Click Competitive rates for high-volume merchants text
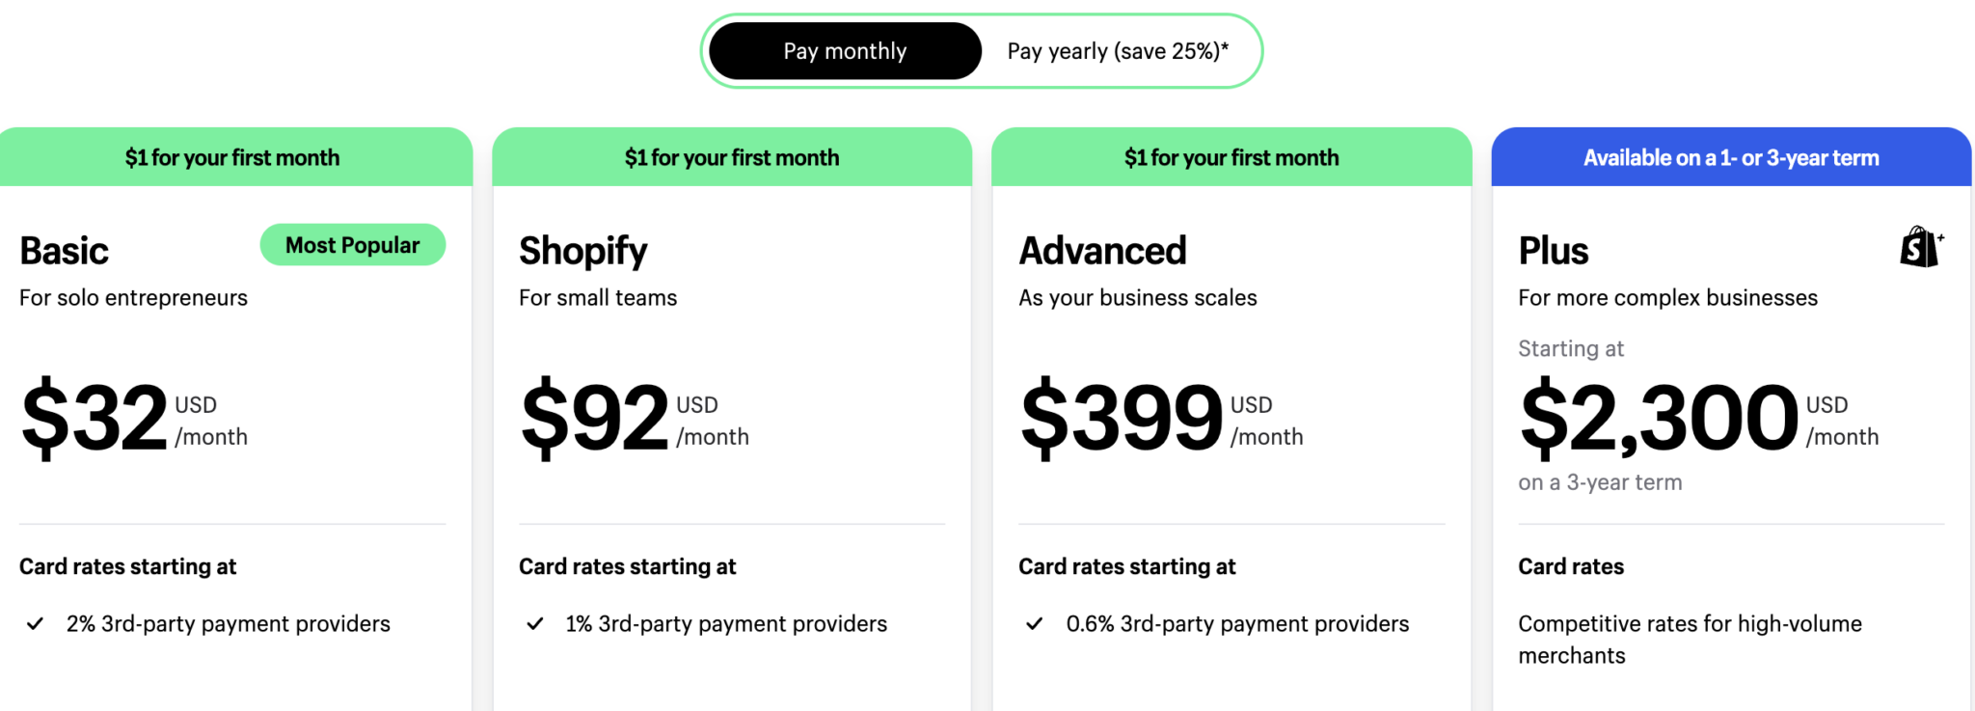1975x711 pixels. point(1690,640)
